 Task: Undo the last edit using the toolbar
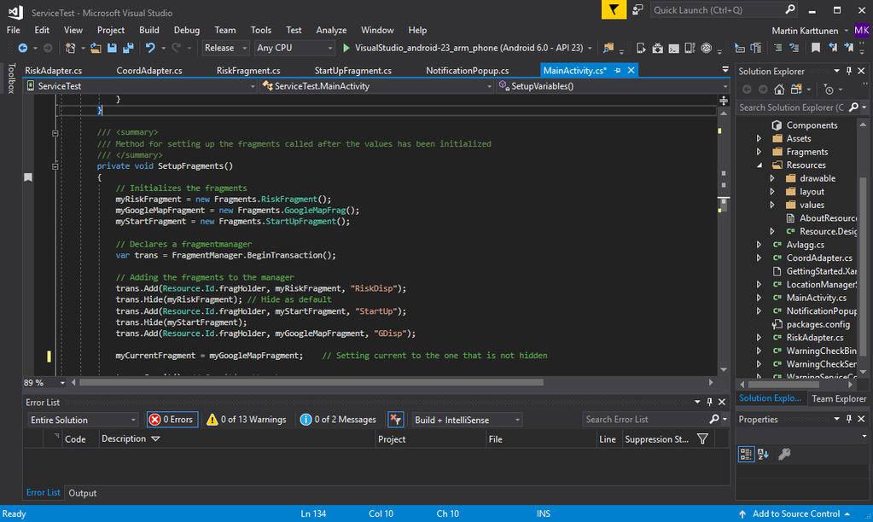[150, 48]
